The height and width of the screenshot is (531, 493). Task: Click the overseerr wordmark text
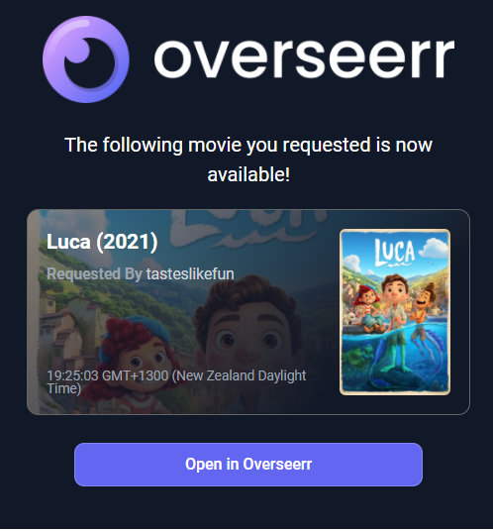coord(304,58)
